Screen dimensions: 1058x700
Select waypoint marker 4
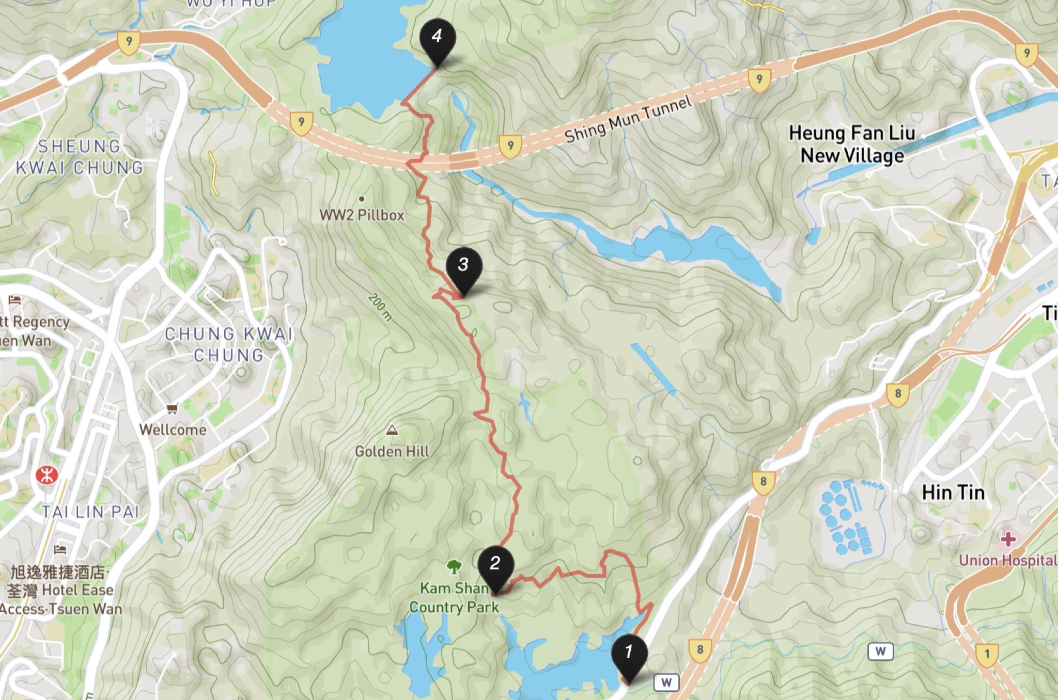(438, 42)
